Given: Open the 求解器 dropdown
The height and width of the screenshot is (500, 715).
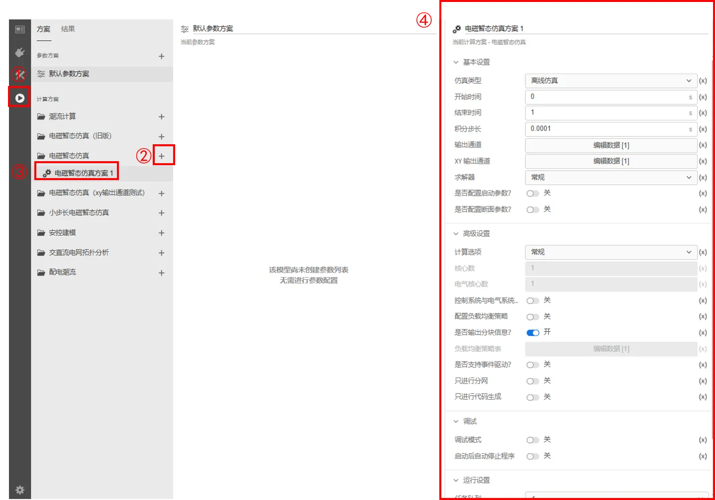Looking at the screenshot, I should tap(611, 178).
